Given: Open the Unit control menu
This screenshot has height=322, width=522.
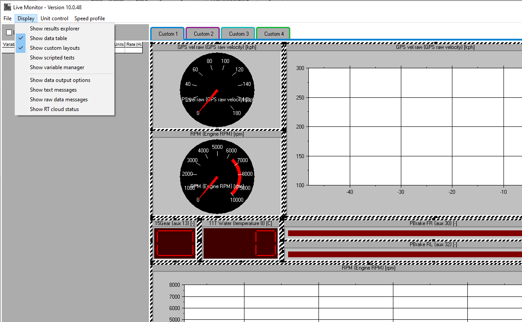Looking at the screenshot, I should tap(54, 19).
